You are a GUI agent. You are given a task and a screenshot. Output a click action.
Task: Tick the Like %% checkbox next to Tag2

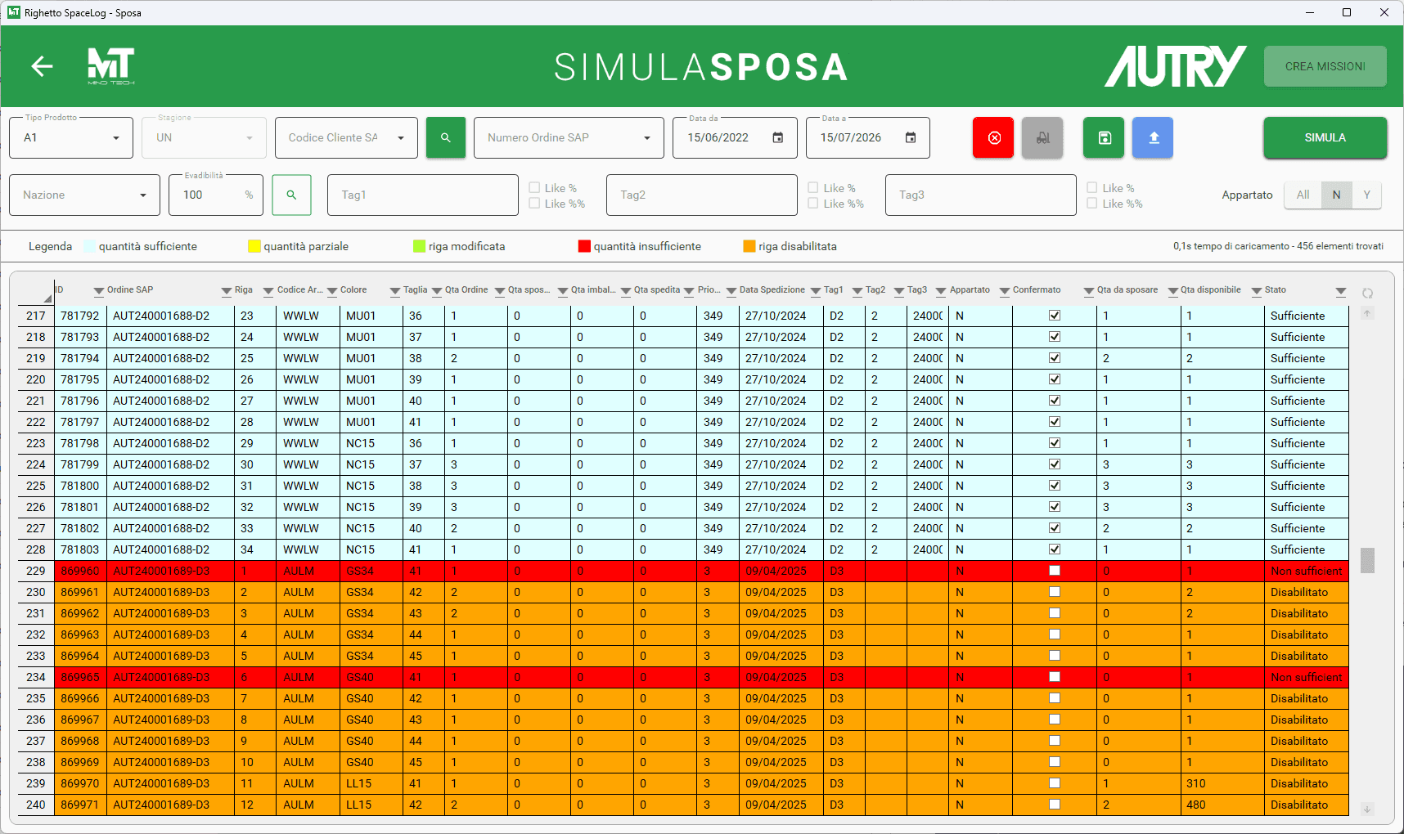[813, 203]
